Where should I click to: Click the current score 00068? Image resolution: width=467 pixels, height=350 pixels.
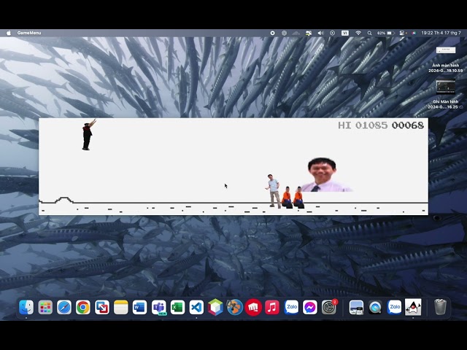pyautogui.click(x=408, y=125)
